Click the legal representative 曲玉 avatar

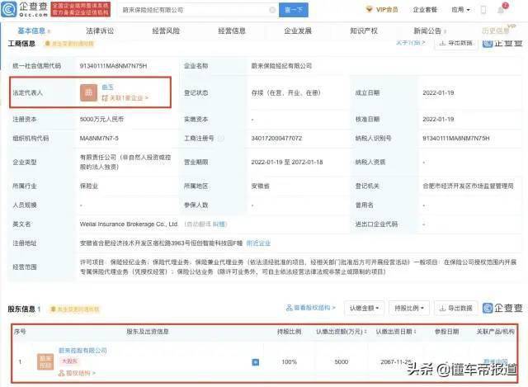tap(88, 92)
